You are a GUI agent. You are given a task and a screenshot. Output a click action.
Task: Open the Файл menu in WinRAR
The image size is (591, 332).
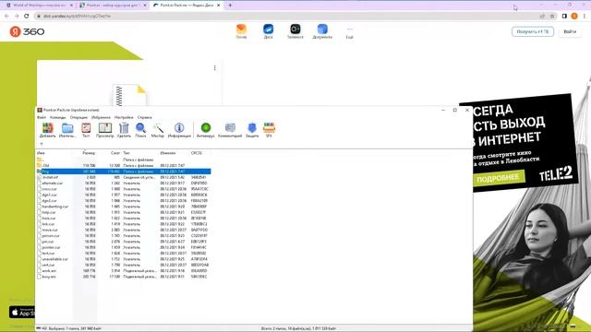click(42, 117)
